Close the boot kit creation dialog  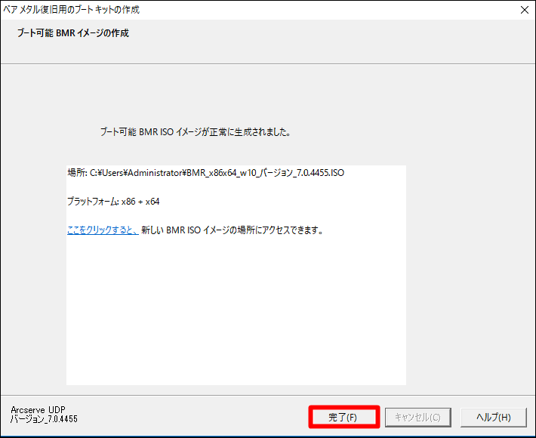click(525, 10)
